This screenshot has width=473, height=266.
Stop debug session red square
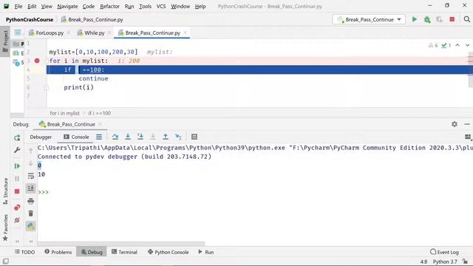[x=17, y=191]
